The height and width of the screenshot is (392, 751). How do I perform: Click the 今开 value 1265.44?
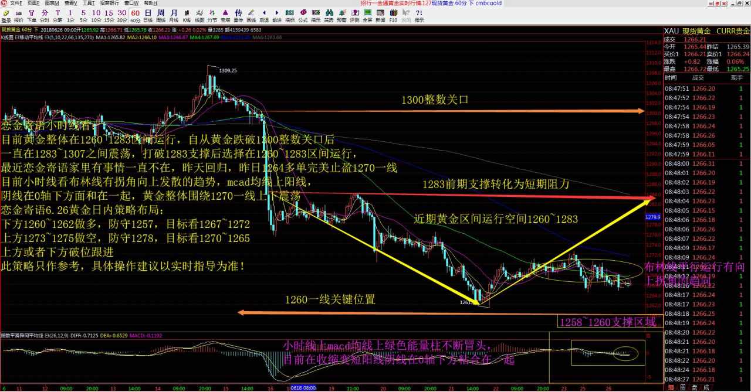tap(695, 47)
